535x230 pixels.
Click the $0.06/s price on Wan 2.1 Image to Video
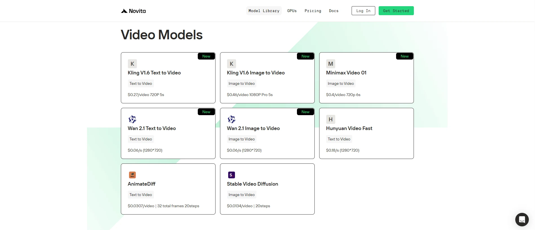coord(244,150)
